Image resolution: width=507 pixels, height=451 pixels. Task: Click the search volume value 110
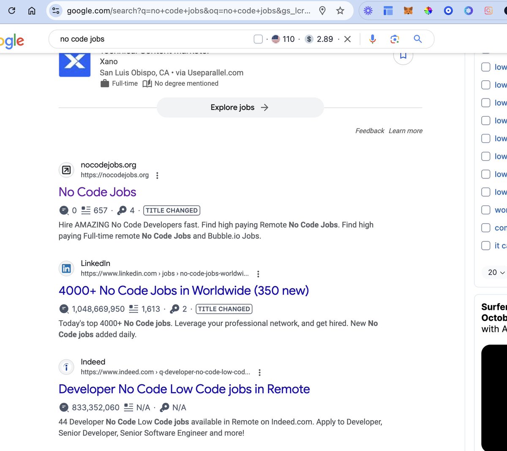pyautogui.click(x=289, y=39)
